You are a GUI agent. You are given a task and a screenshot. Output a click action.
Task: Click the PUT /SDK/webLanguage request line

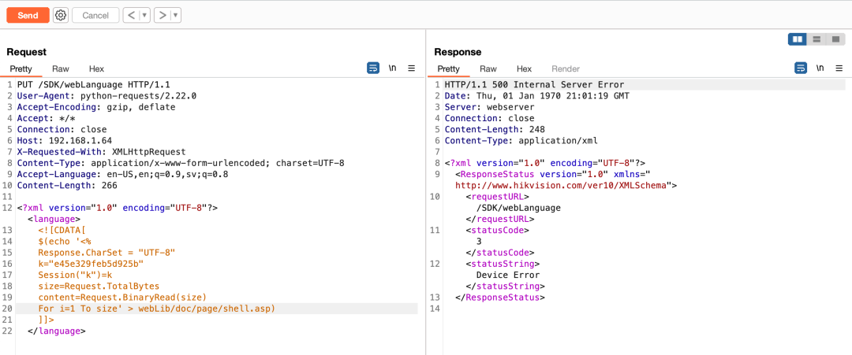coord(93,84)
